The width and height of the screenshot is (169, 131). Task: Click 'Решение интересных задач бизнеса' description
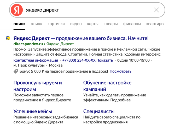pyautogui.click(x=46, y=120)
